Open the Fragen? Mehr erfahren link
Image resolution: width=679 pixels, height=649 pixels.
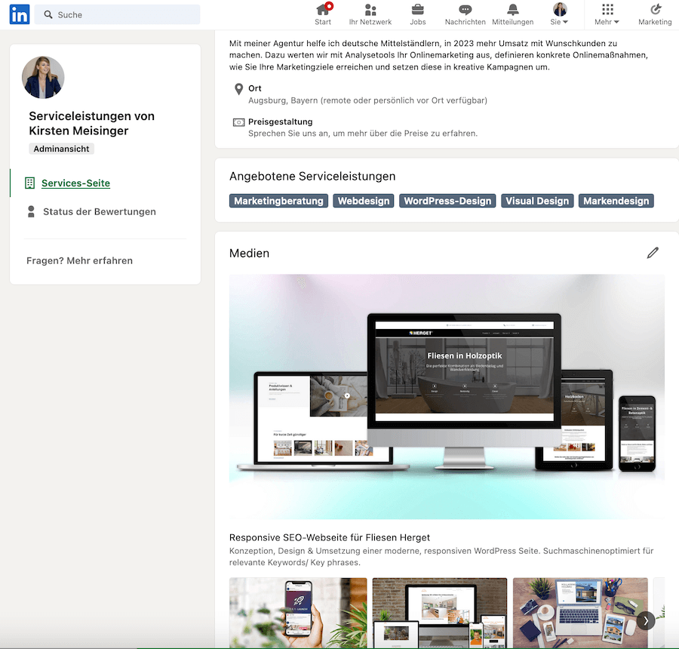(79, 261)
